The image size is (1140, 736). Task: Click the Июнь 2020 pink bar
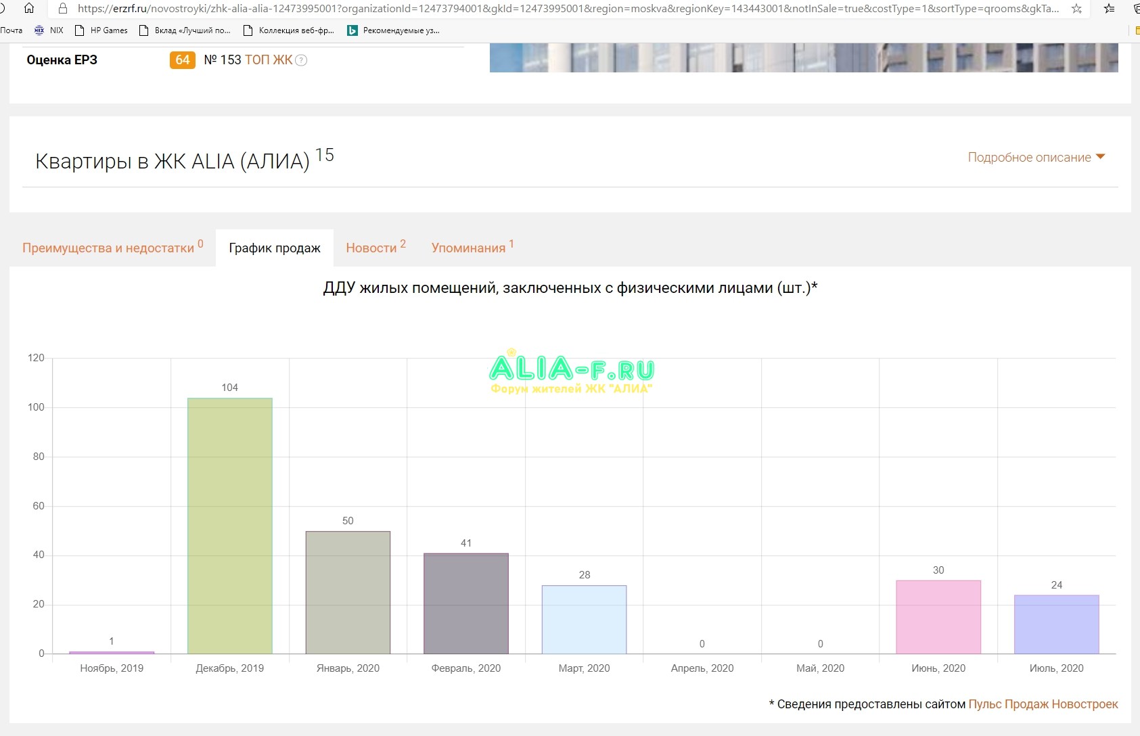tap(938, 617)
